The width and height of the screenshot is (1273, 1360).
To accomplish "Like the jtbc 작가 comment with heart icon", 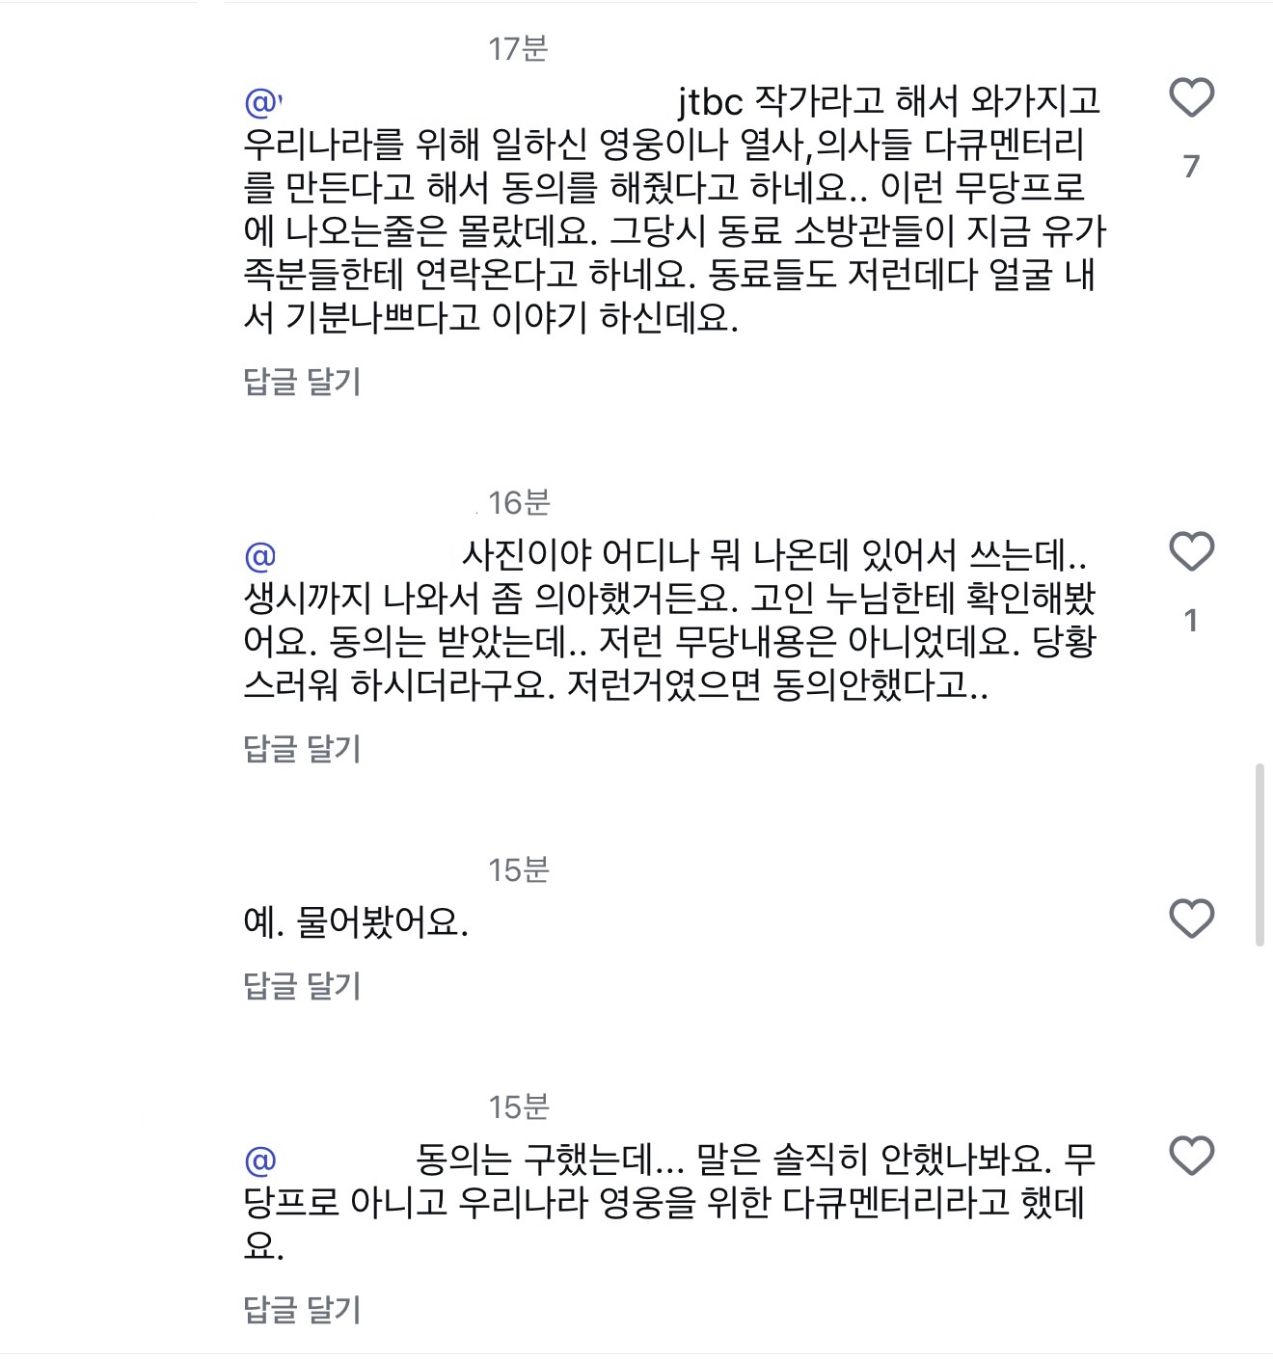I will pos(1191,98).
